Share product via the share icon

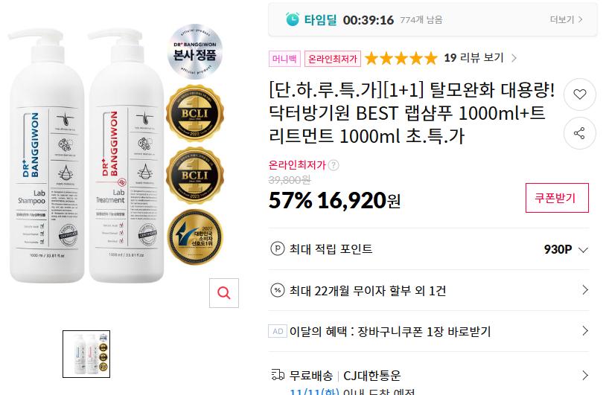coord(579,133)
